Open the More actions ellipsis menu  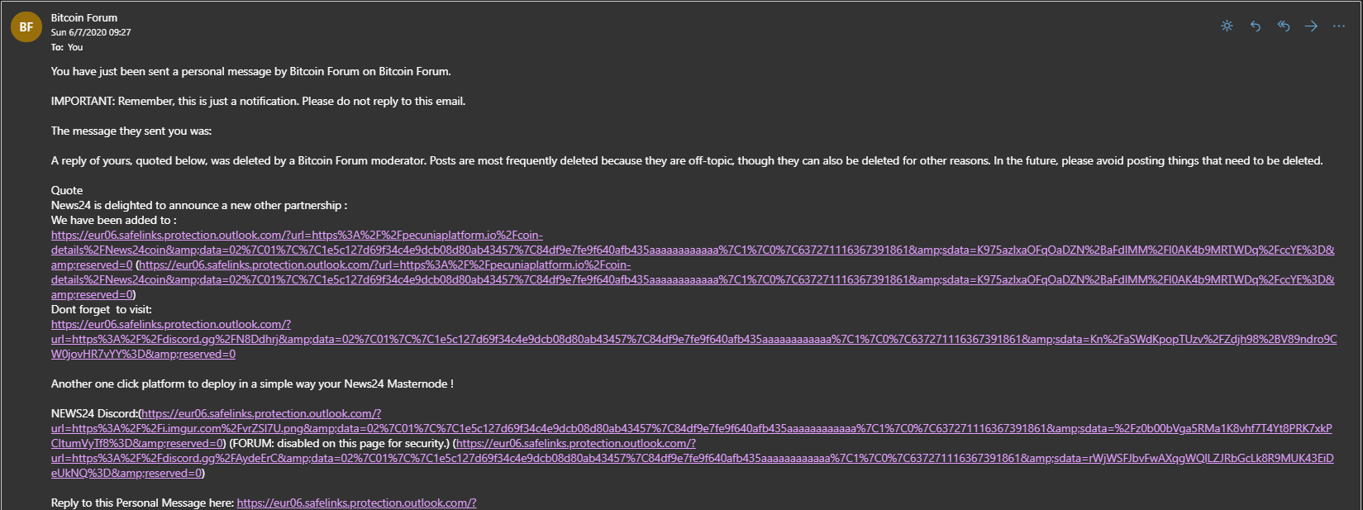click(x=1339, y=26)
